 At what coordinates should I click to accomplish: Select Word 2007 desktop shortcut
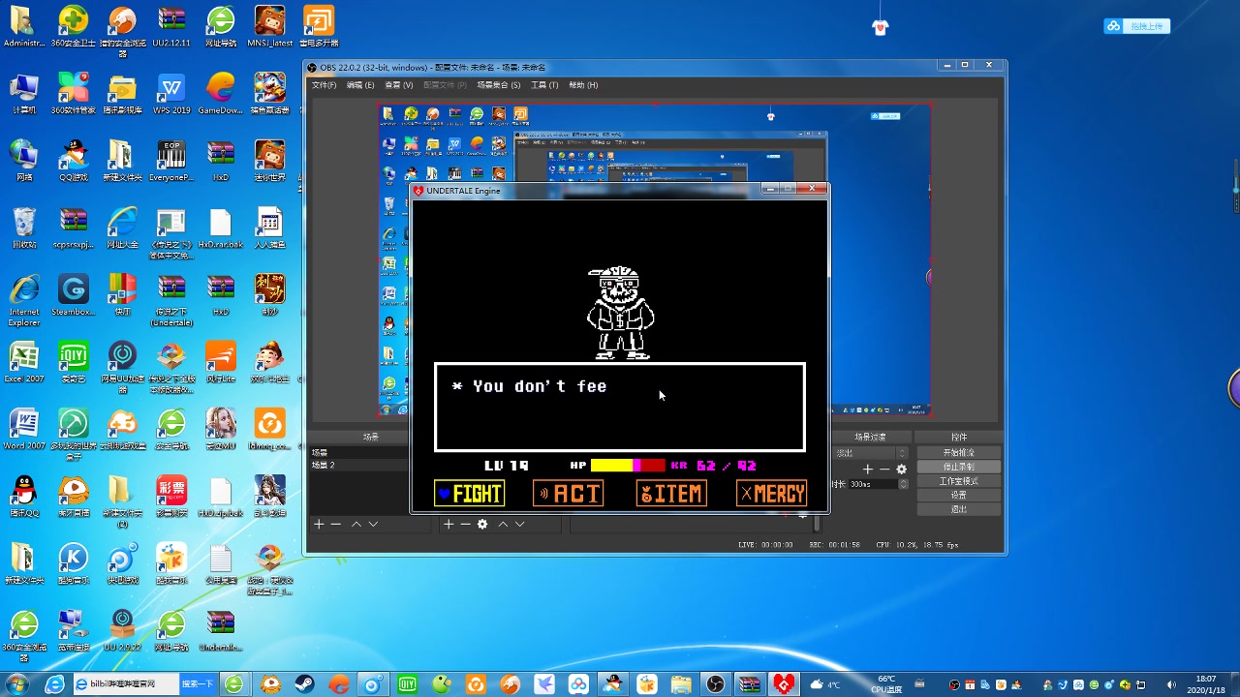pos(24,429)
